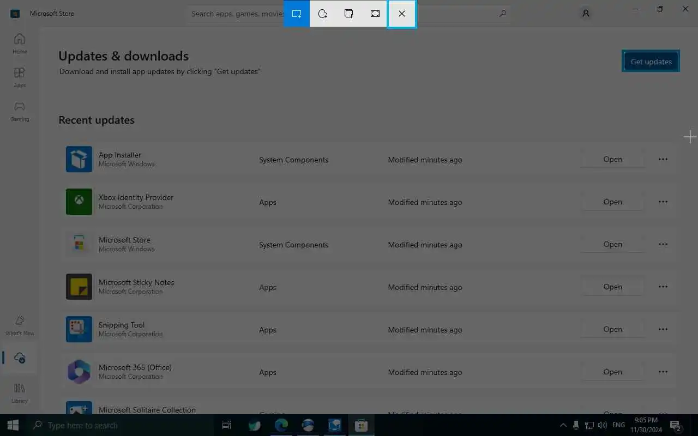The image size is (698, 436).
Task: Click 'App Installer' name text
Action: 120,155
